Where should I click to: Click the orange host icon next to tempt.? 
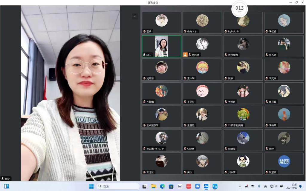[185, 55]
